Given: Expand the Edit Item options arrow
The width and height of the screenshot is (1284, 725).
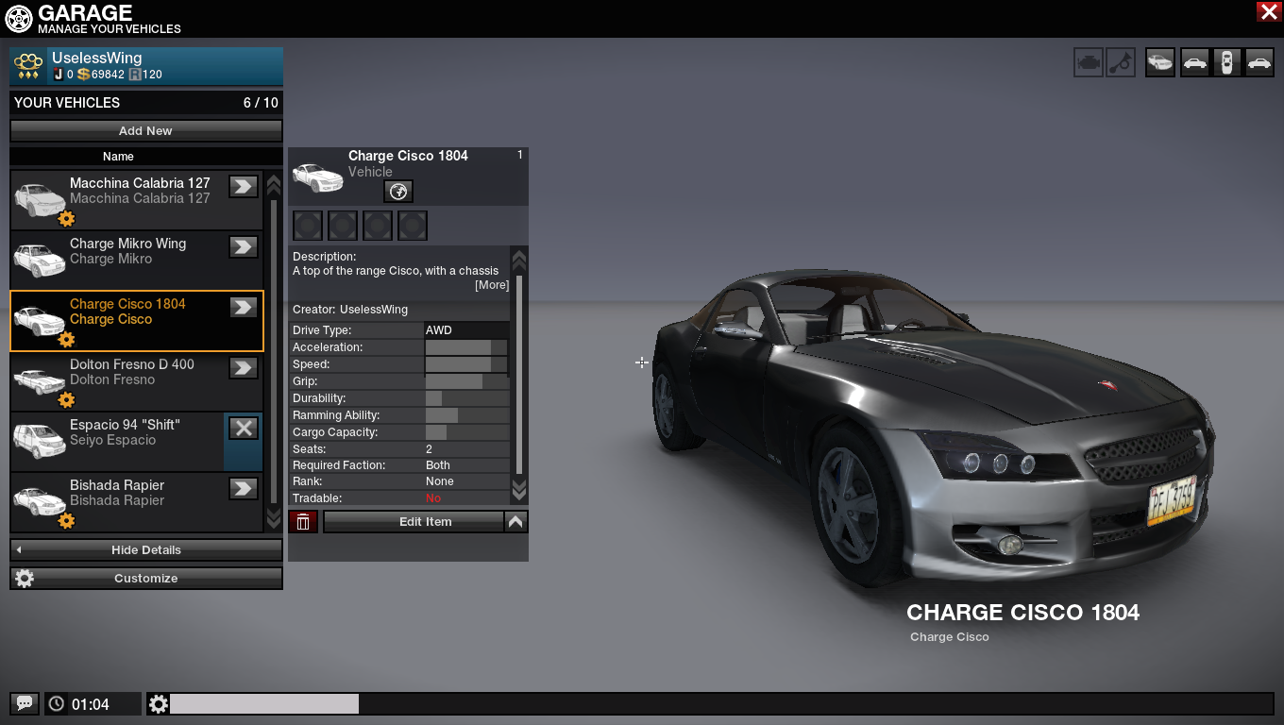Looking at the screenshot, I should pyautogui.click(x=515, y=522).
